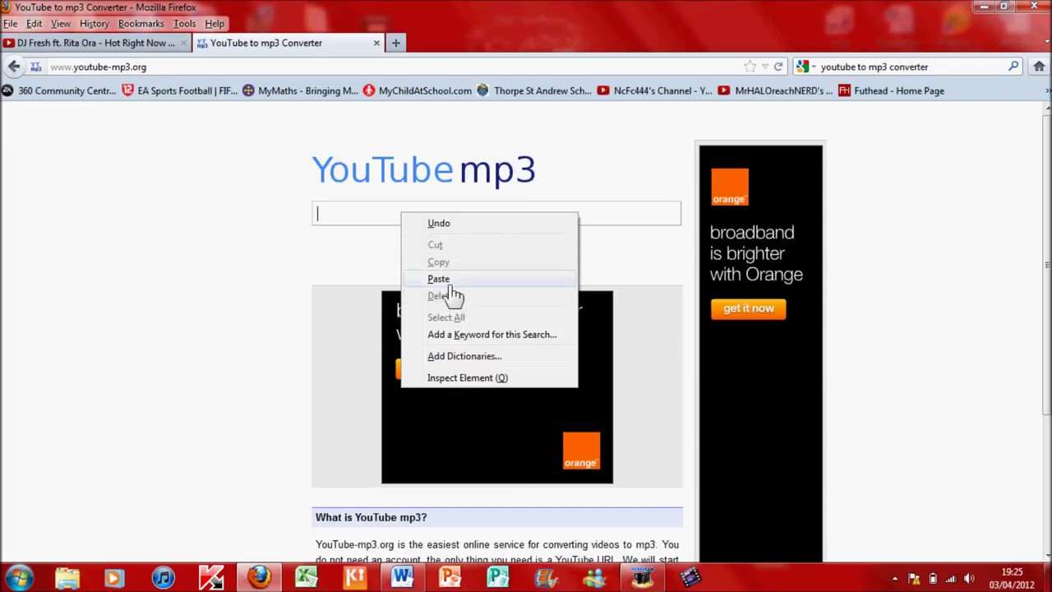Open Windows Start orb
This screenshot has height=592, width=1052.
coord(20,577)
